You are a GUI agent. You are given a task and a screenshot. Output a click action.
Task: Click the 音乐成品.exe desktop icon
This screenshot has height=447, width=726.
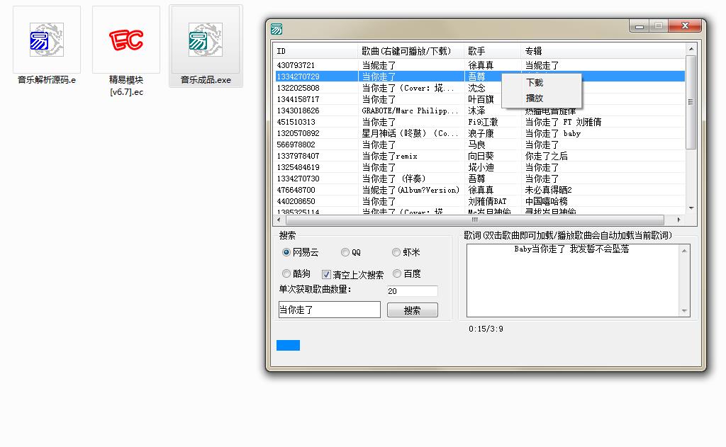(206, 40)
